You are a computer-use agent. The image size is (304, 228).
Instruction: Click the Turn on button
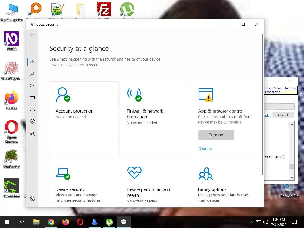tap(216, 135)
